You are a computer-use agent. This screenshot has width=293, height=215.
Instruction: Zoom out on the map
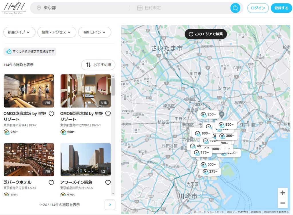click(283, 203)
